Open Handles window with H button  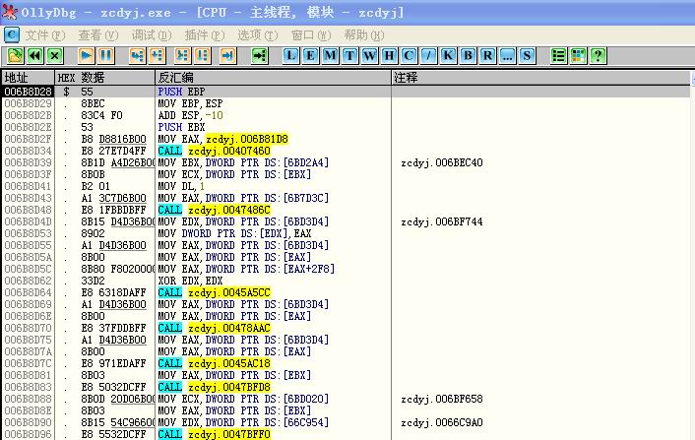point(389,56)
